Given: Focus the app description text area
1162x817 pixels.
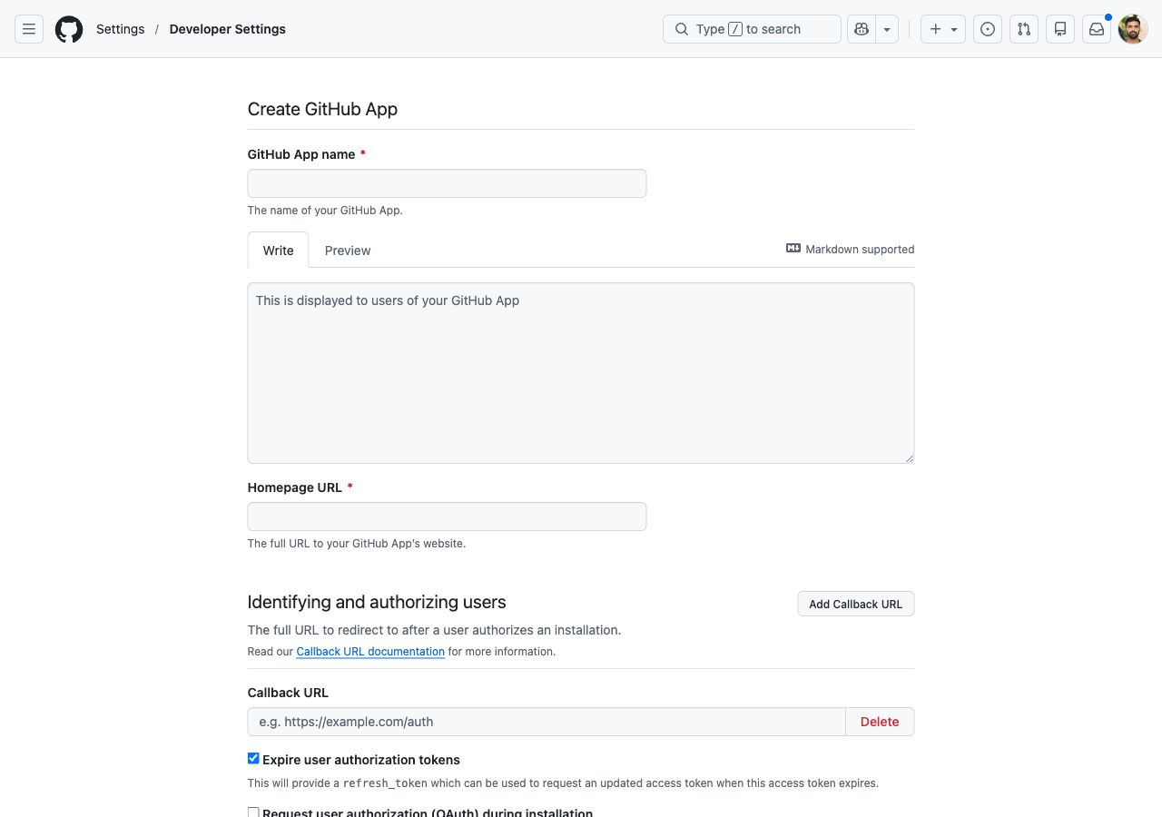Looking at the screenshot, I should (581, 373).
